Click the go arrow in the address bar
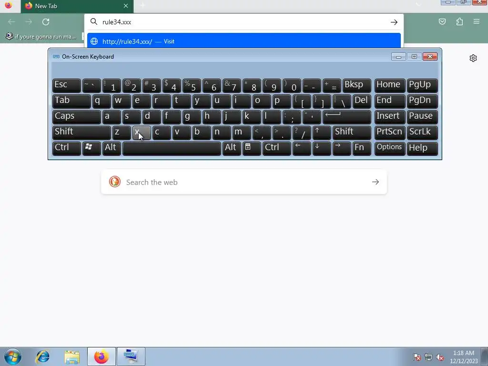Screen dimensions: 488x366 click(x=394, y=22)
